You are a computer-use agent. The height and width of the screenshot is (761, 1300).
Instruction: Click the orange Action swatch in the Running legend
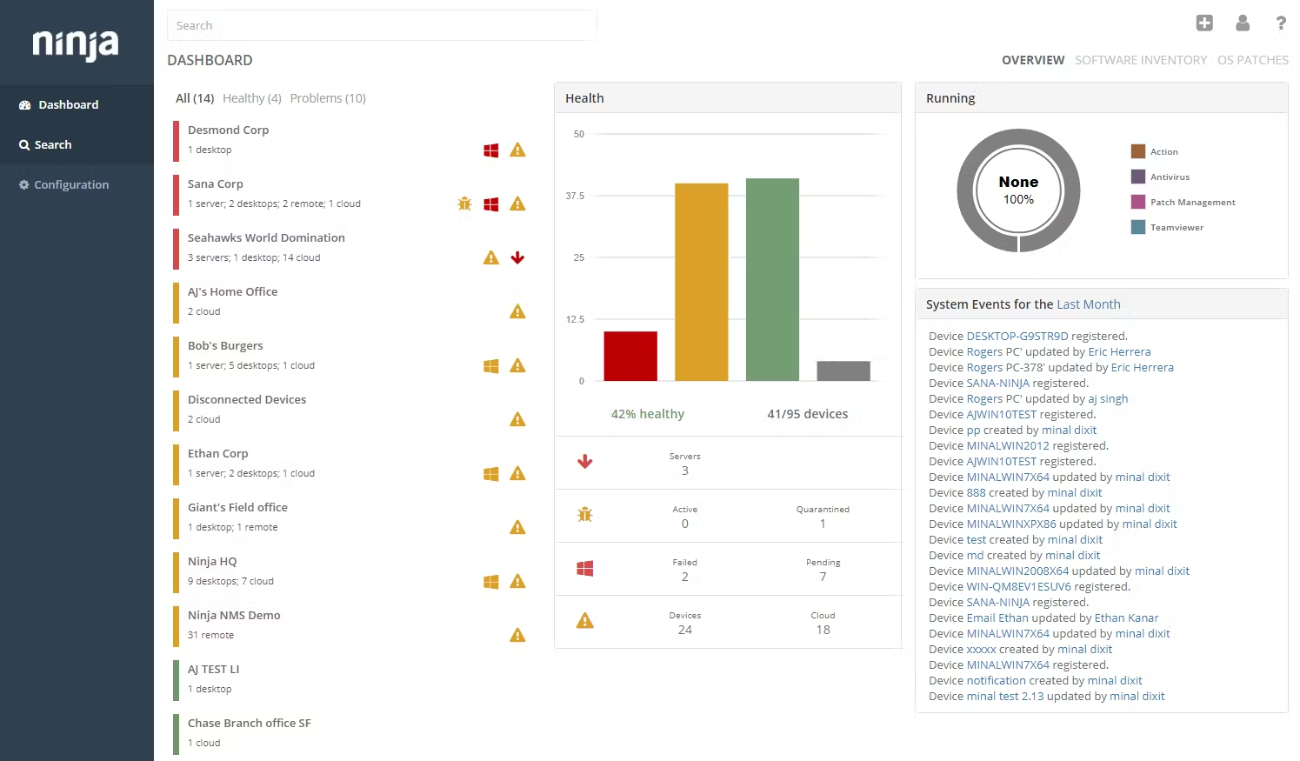[x=1138, y=150]
